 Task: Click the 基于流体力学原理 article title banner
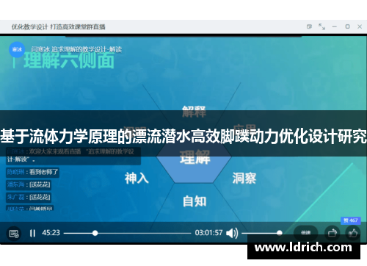click(183, 136)
